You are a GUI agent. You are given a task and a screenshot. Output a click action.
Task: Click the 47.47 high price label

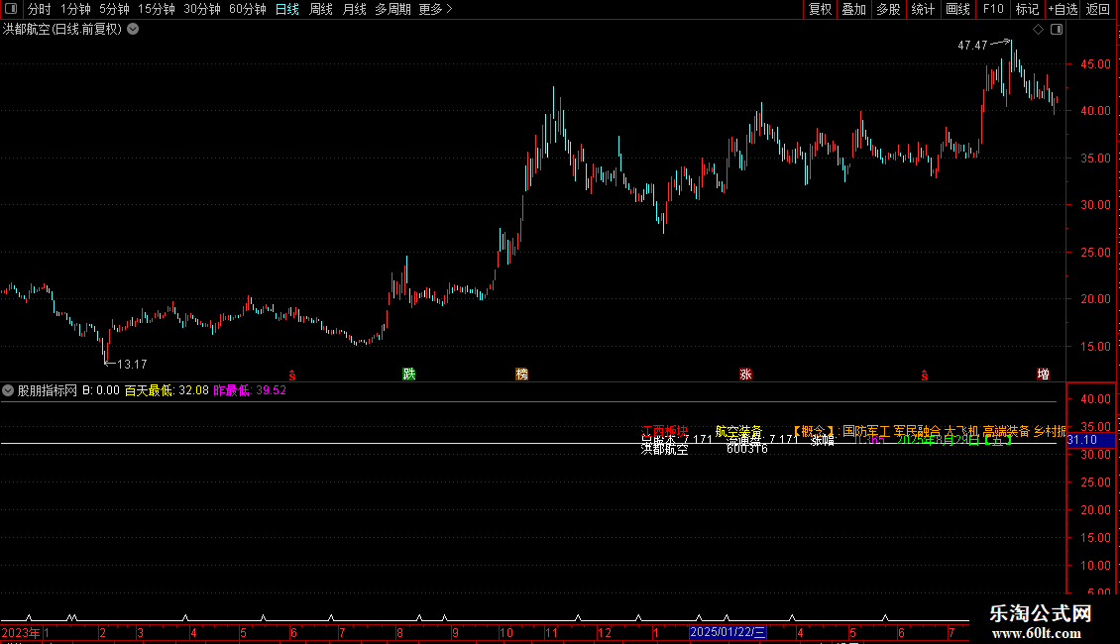[972, 45]
